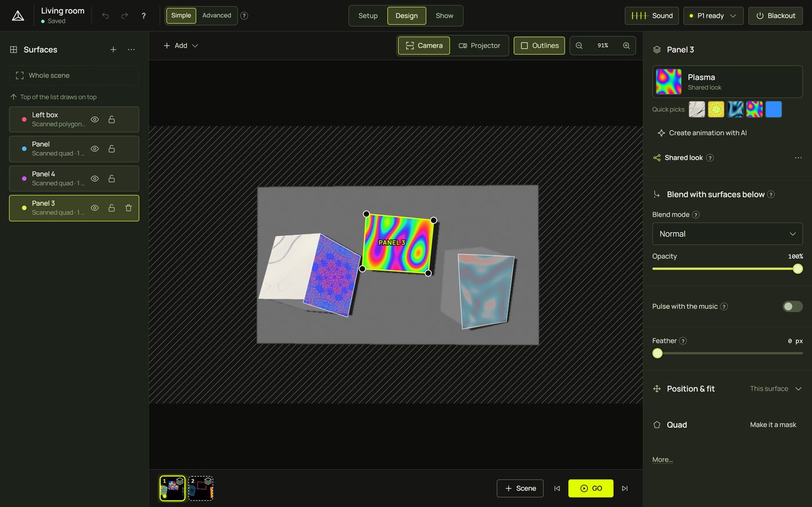Enable Pulse with the music switch

tap(792, 307)
